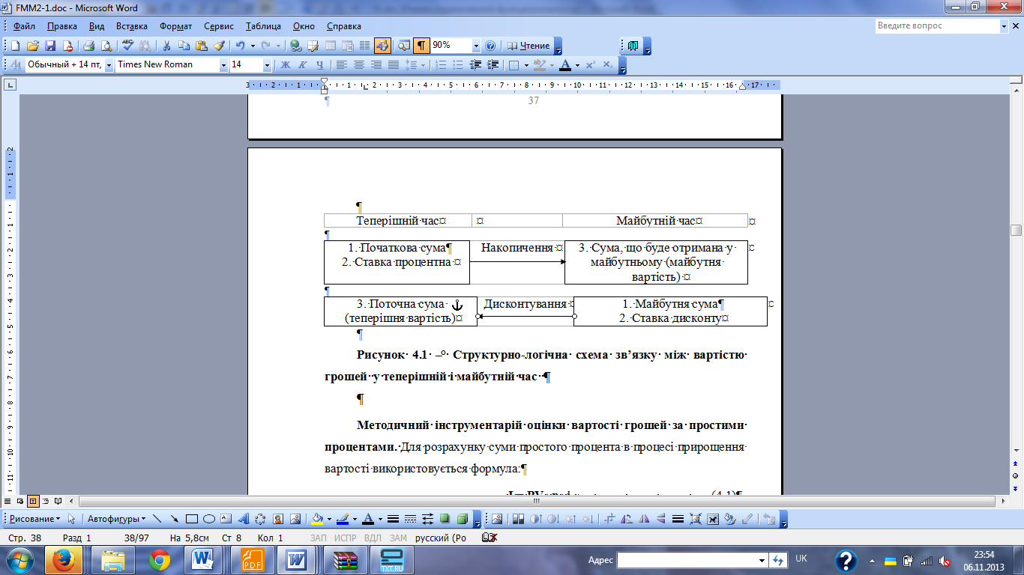Open the borders dropdown arrow

coord(526,65)
